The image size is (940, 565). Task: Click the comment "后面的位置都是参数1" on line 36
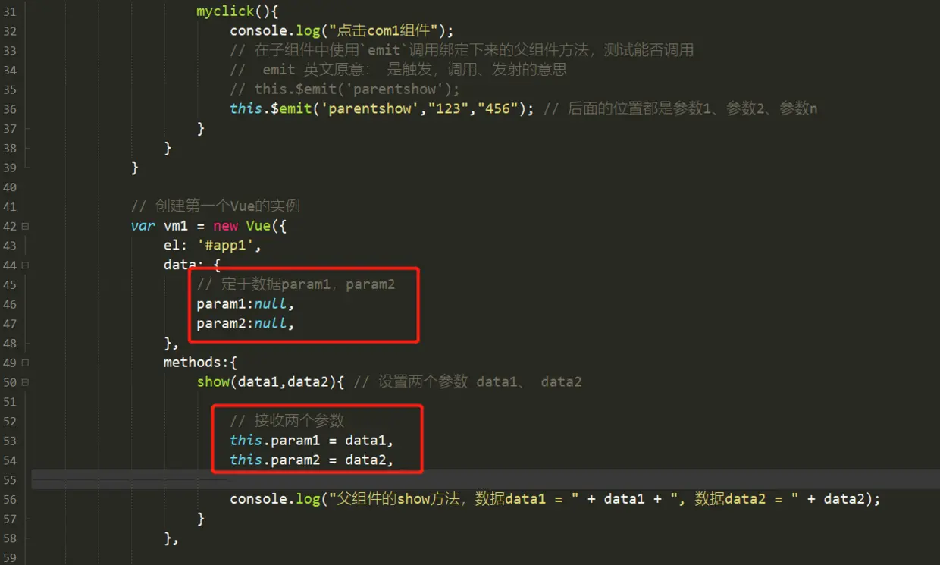(x=680, y=108)
